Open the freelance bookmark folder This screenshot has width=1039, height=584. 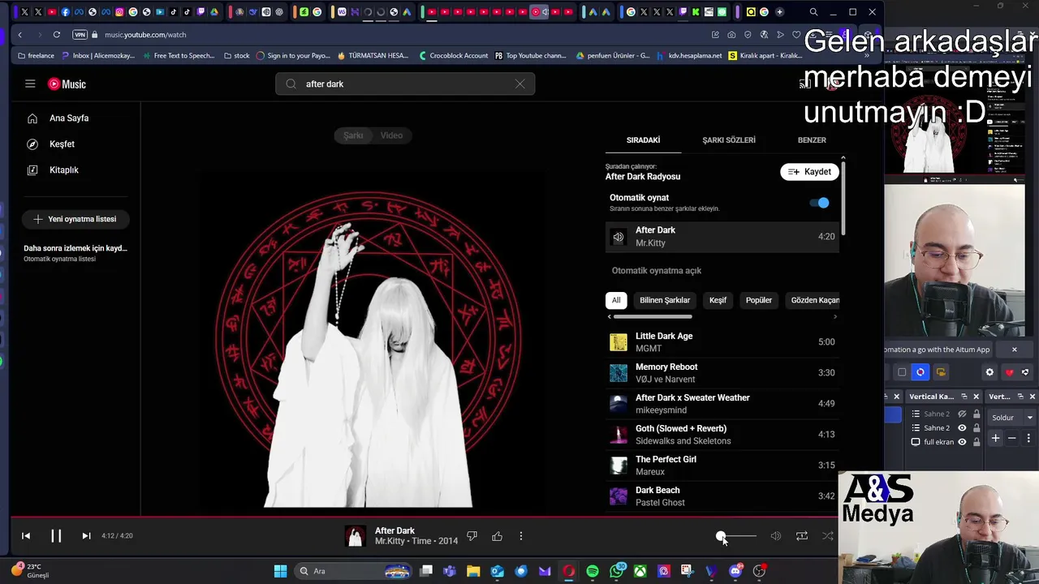pyautogui.click(x=36, y=56)
